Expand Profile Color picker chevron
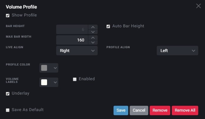The image size is (205, 119). (55, 68)
